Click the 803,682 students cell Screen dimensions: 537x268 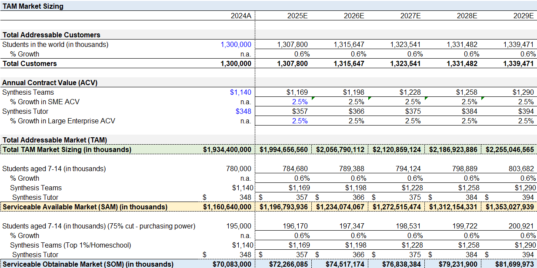tap(521, 169)
